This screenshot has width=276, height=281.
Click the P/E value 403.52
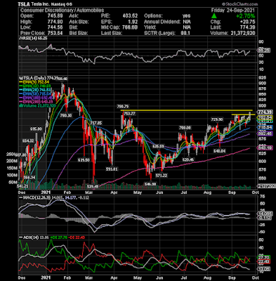[x=130, y=16]
